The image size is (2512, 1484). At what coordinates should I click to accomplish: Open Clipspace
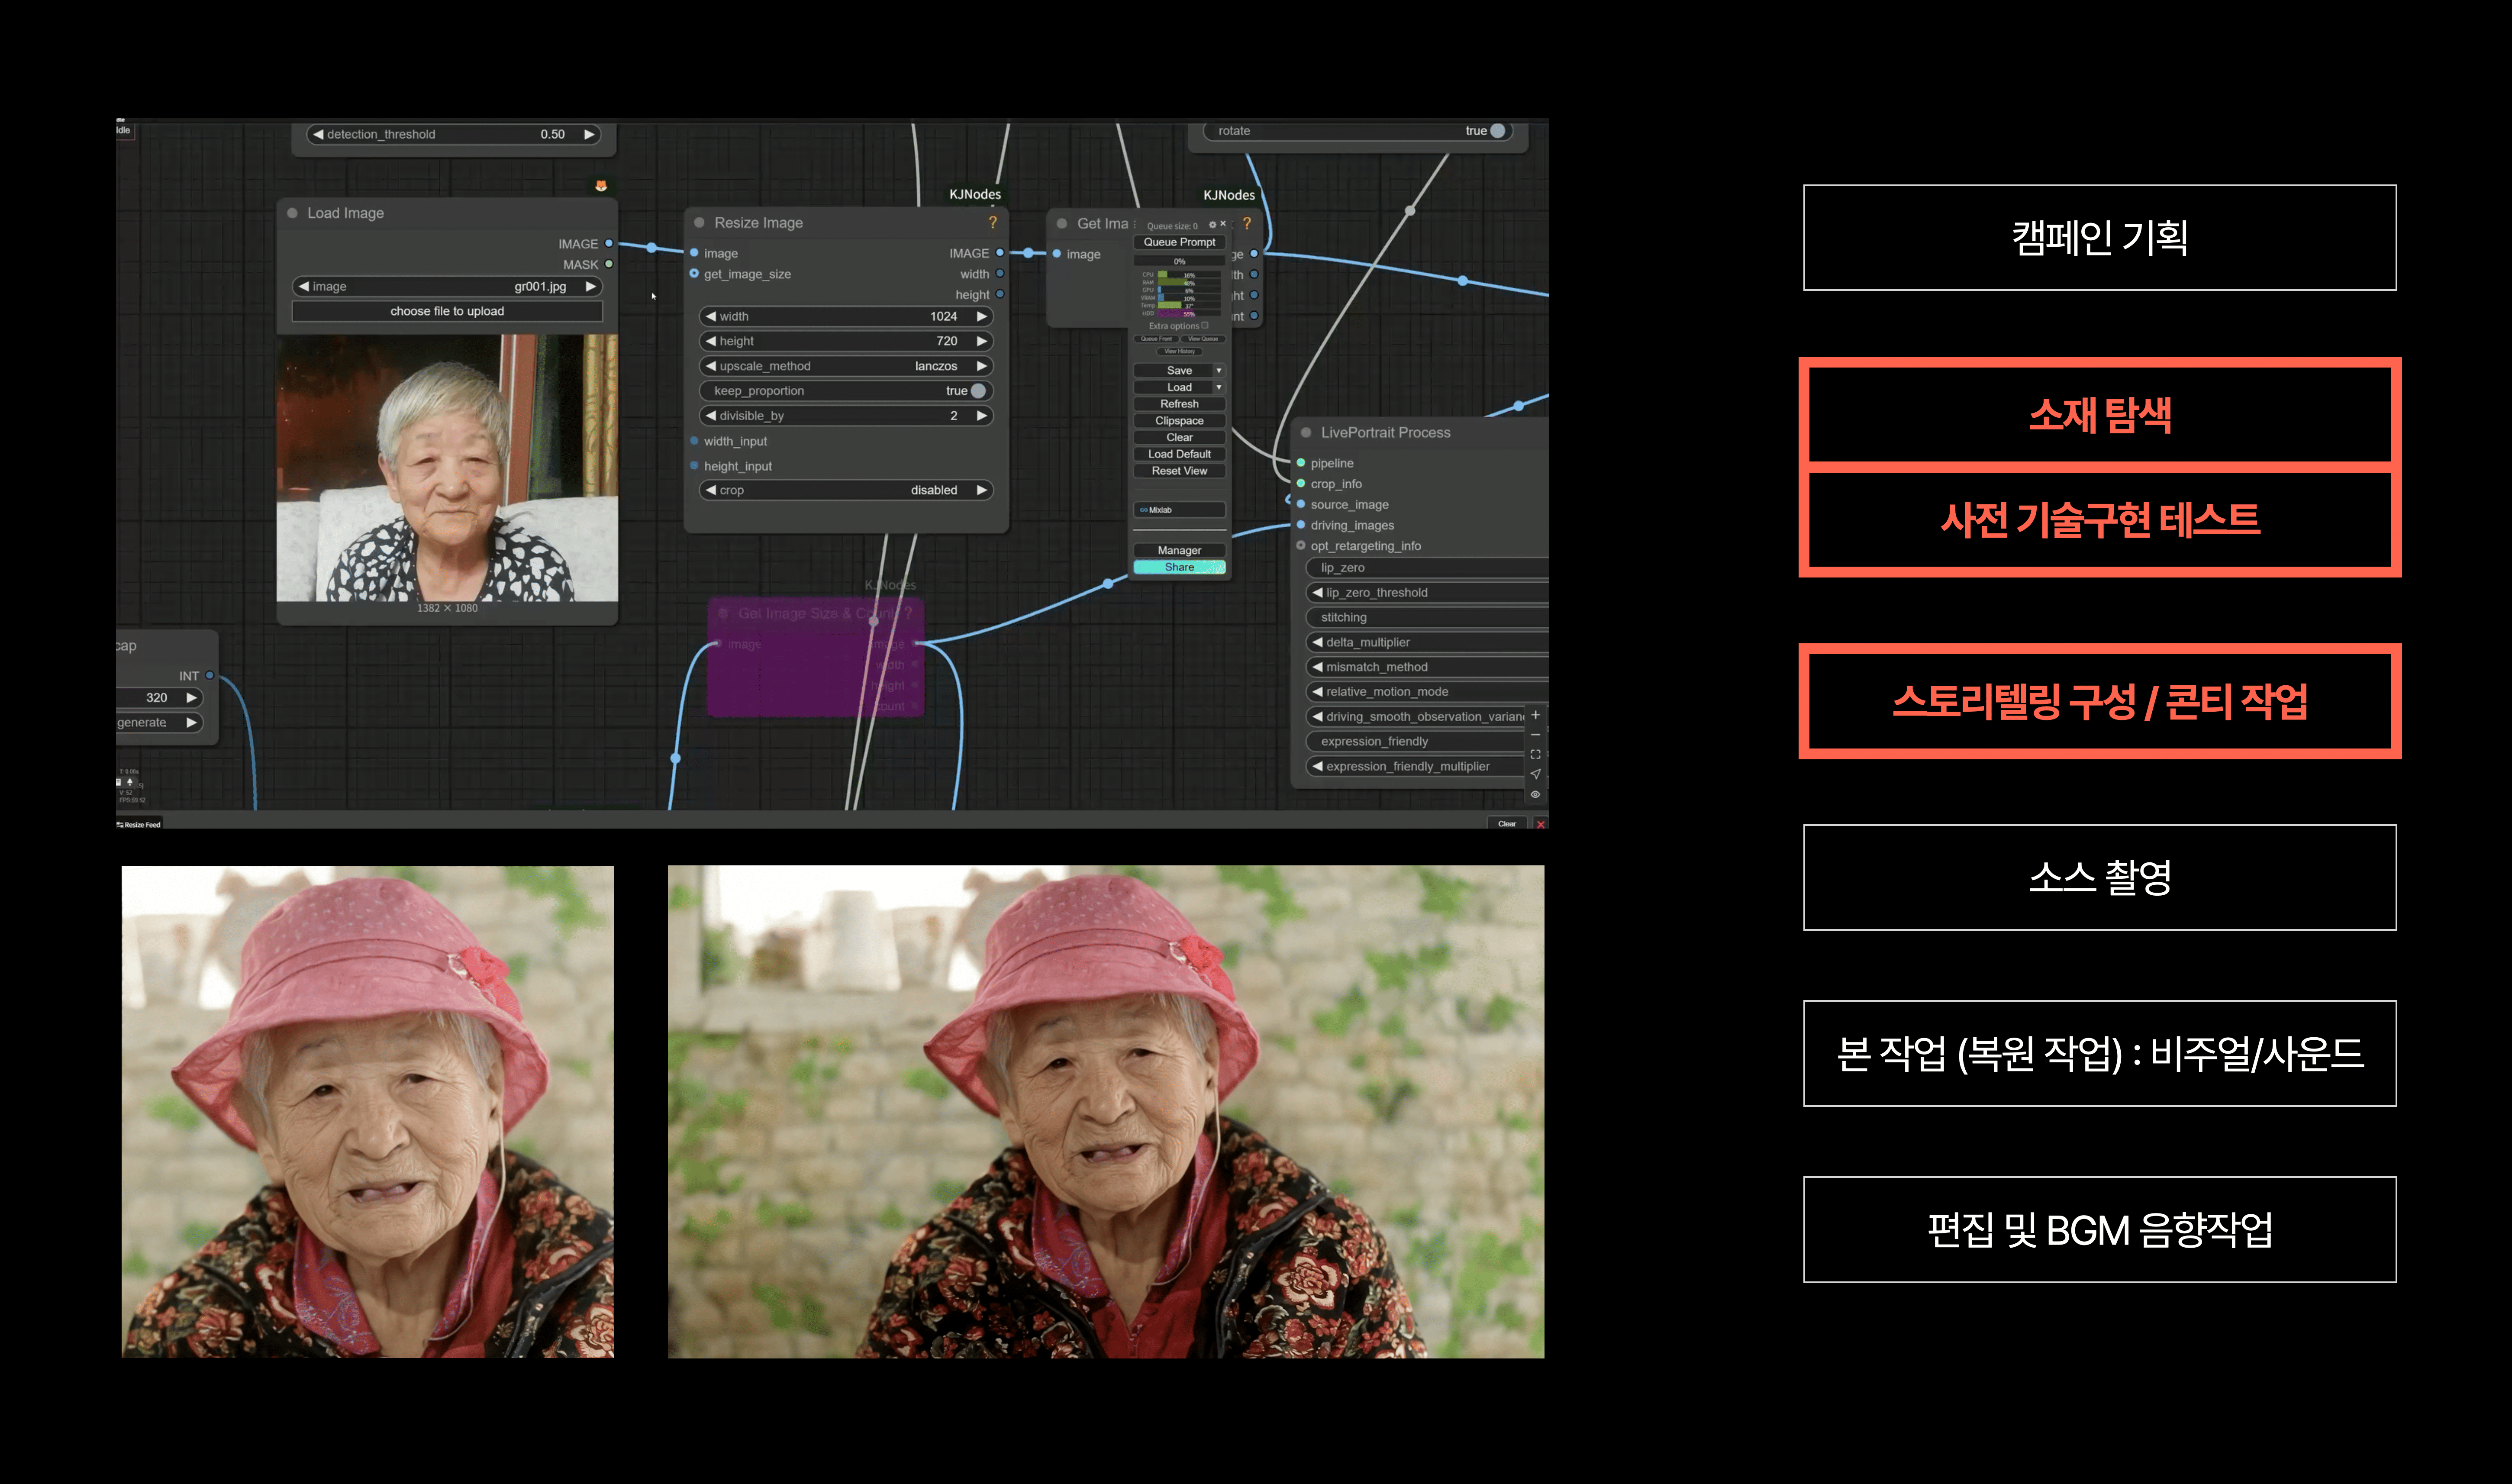[x=1179, y=421]
